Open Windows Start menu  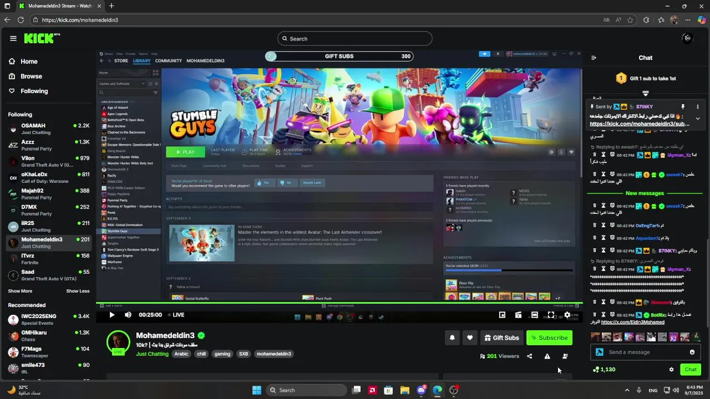point(257,390)
